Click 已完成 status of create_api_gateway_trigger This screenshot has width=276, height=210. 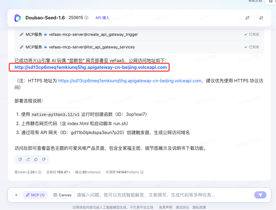pyautogui.click(x=252, y=34)
